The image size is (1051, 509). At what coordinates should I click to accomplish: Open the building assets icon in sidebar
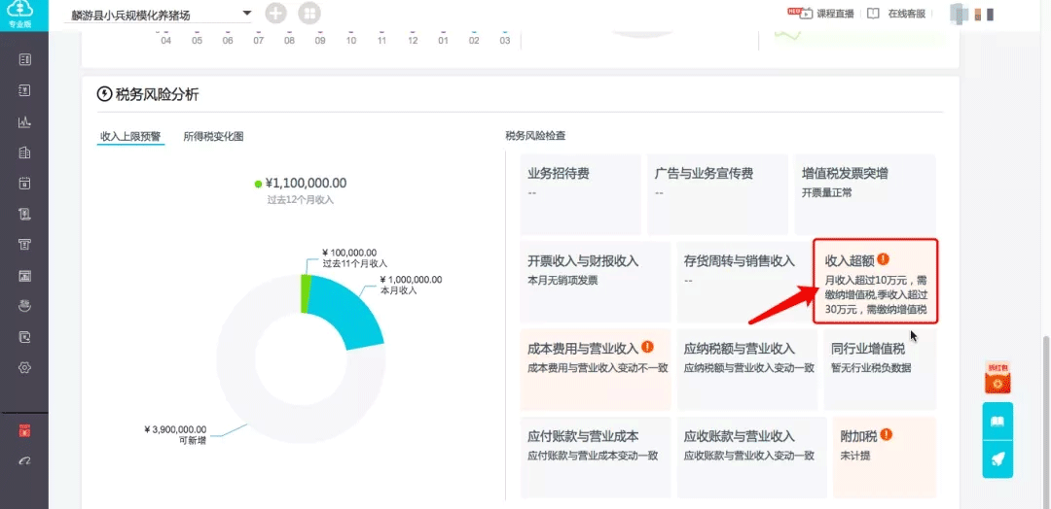(x=24, y=153)
